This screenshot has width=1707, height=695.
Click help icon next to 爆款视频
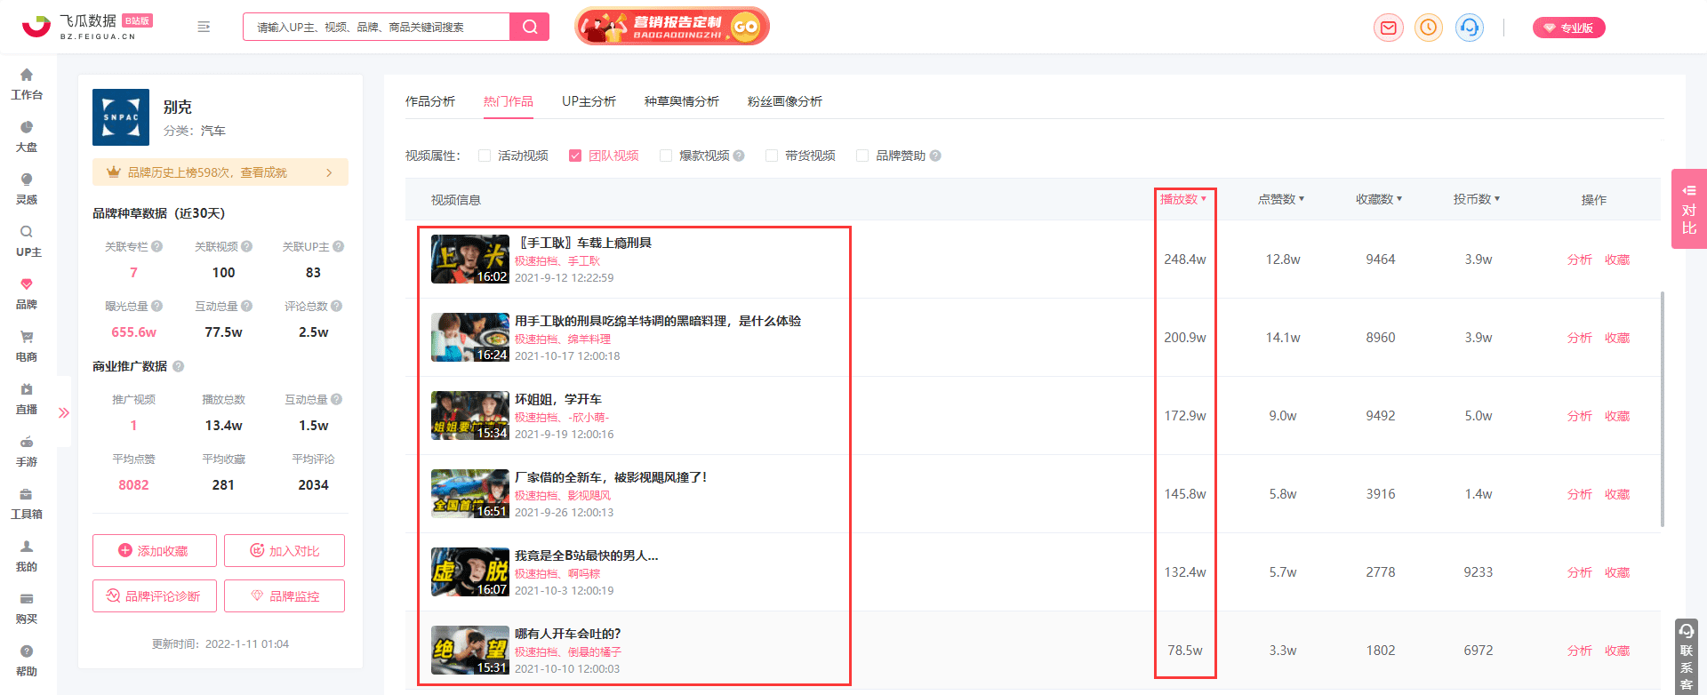point(739,156)
